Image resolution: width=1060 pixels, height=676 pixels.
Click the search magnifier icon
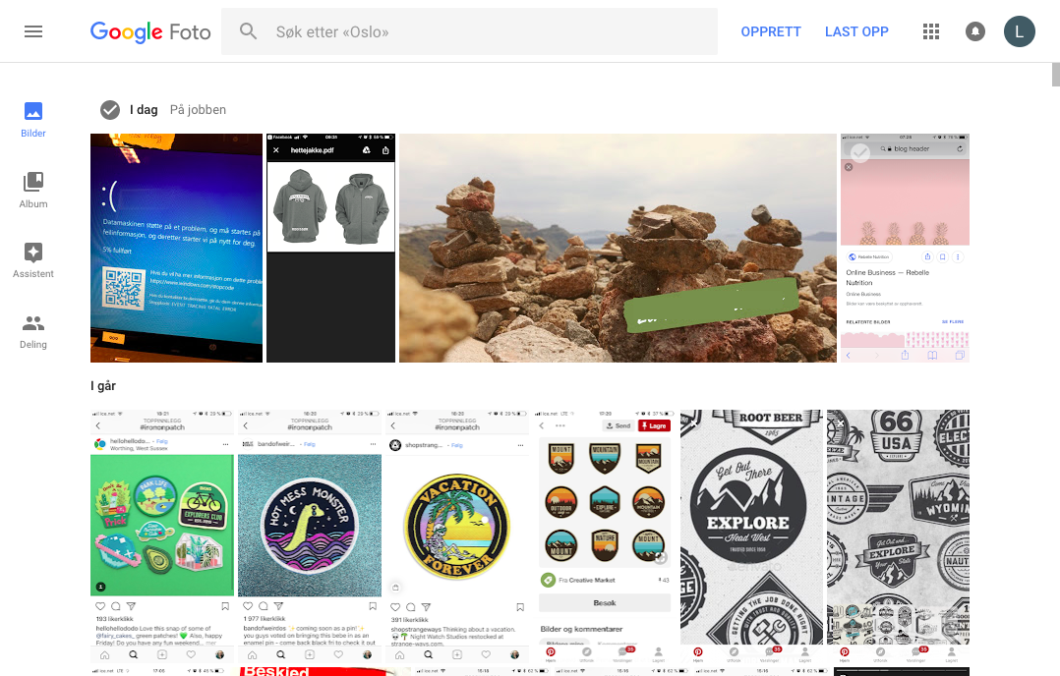(249, 31)
